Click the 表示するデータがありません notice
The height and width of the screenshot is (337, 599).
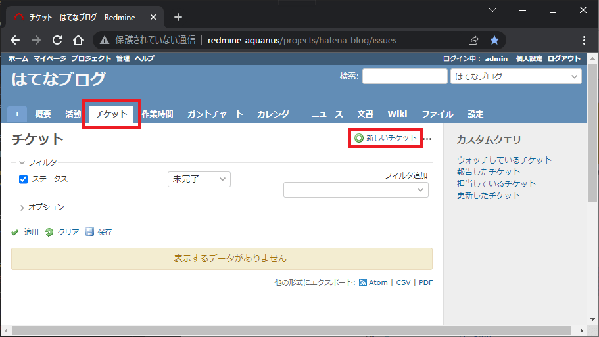[x=222, y=259]
